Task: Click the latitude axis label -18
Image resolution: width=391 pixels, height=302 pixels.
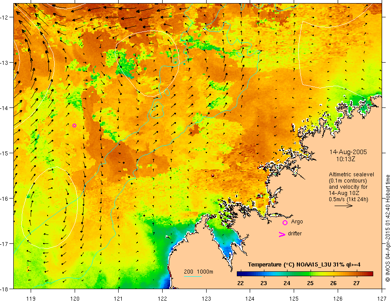Action: (5, 289)
